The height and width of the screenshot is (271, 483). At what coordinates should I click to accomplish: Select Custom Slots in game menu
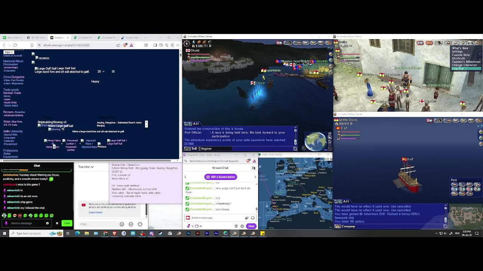pyautogui.click(x=461, y=55)
